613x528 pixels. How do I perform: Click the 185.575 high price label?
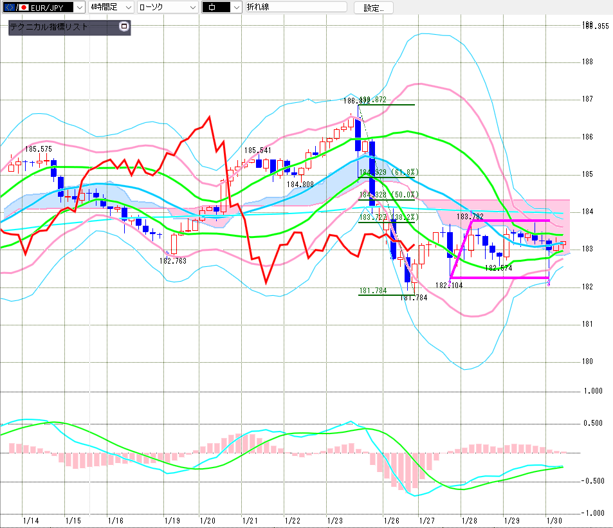tap(39, 149)
